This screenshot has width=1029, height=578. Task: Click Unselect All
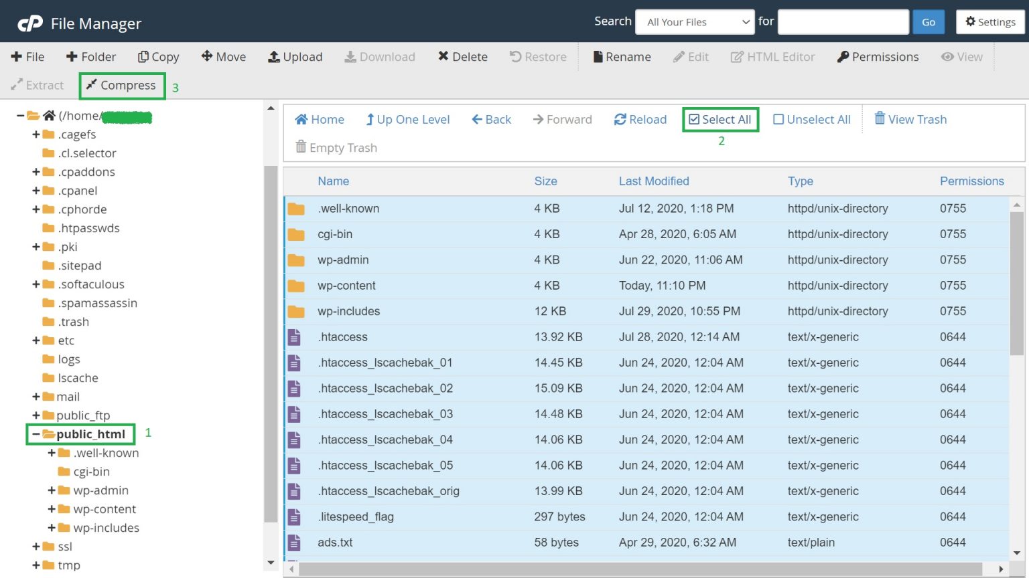pyautogui.click(x=811, y=119)
